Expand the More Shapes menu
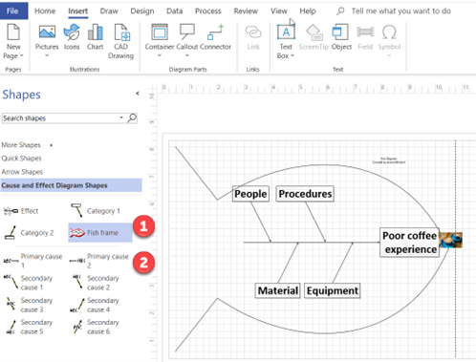Viewport: 476px width, 362px height. click(27, 145)
